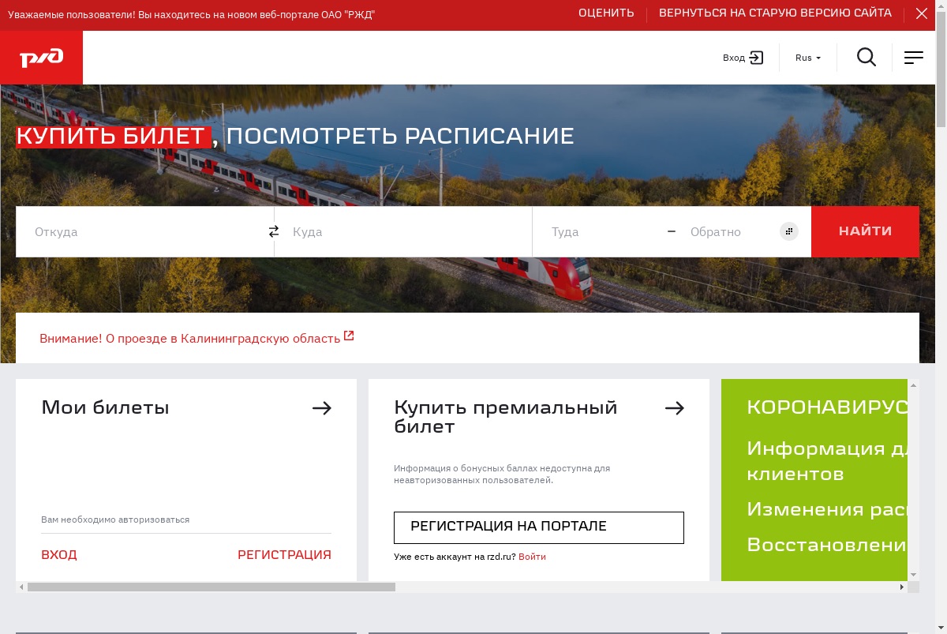The height and width of the screenshot is (634, 947).
Task: Open Изменения расписания link in green card
Action: click(827, 509)
